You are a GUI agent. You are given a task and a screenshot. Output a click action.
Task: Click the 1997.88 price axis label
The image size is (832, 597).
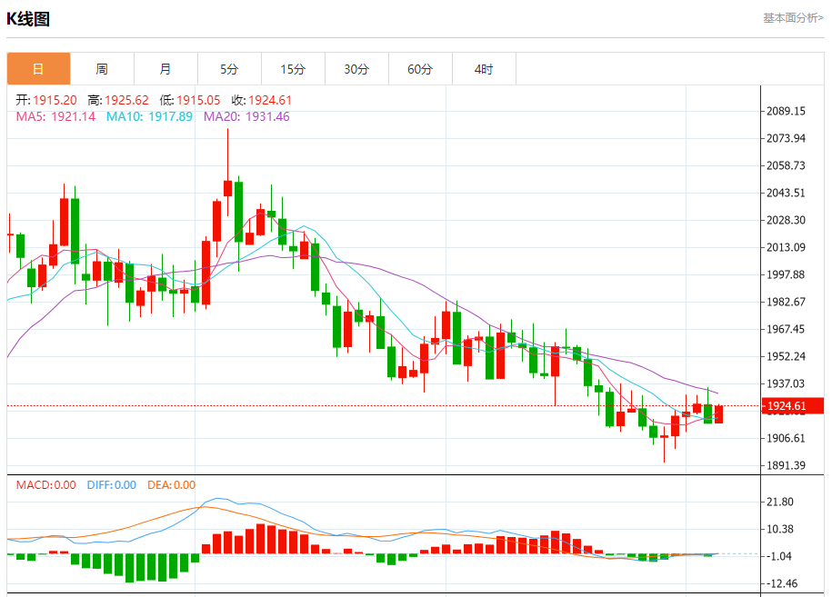[786, 274]
